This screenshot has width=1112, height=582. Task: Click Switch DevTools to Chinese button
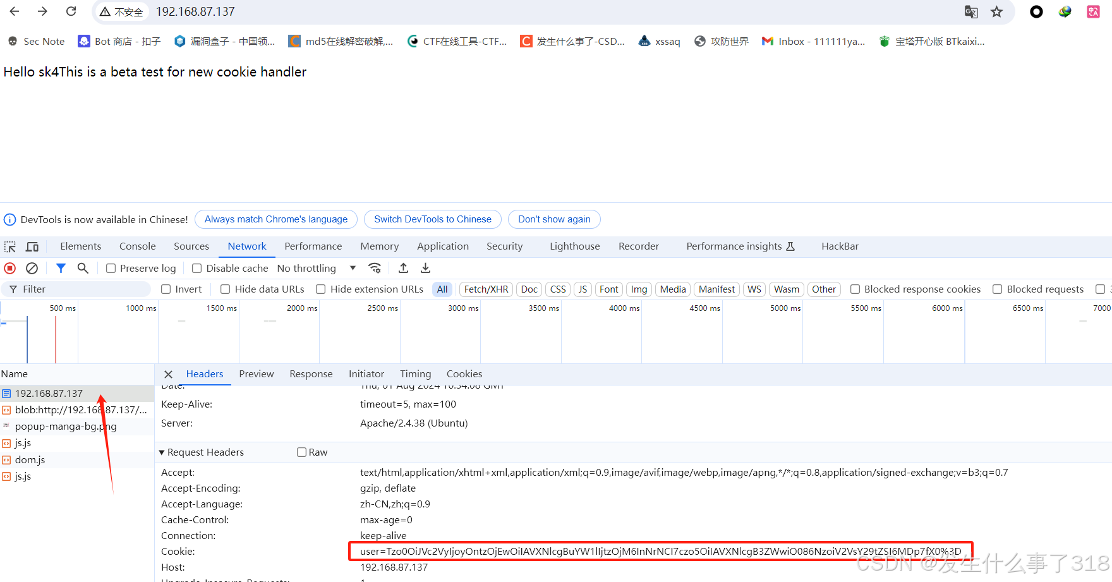coord(432,219)
